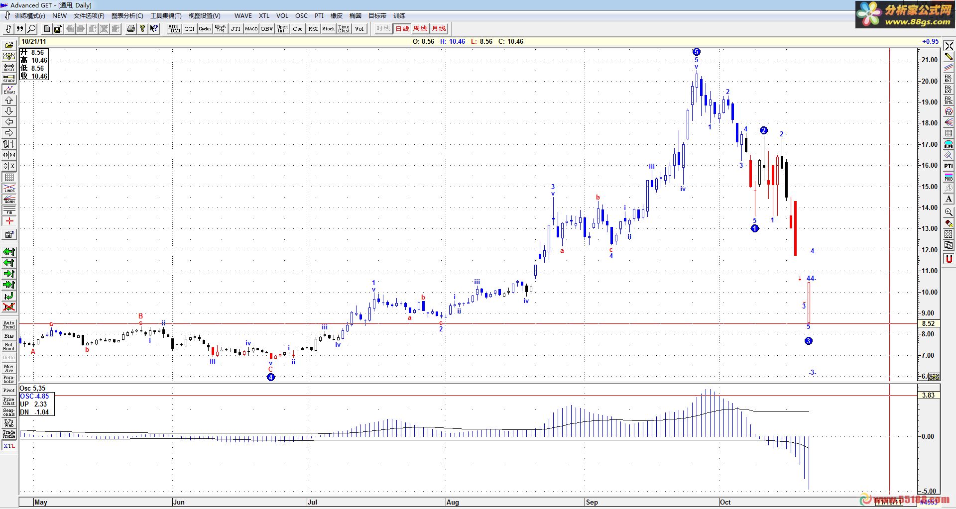Open TJ's Web tool
This screenshot has width=956, height=509.
(9, 423)
